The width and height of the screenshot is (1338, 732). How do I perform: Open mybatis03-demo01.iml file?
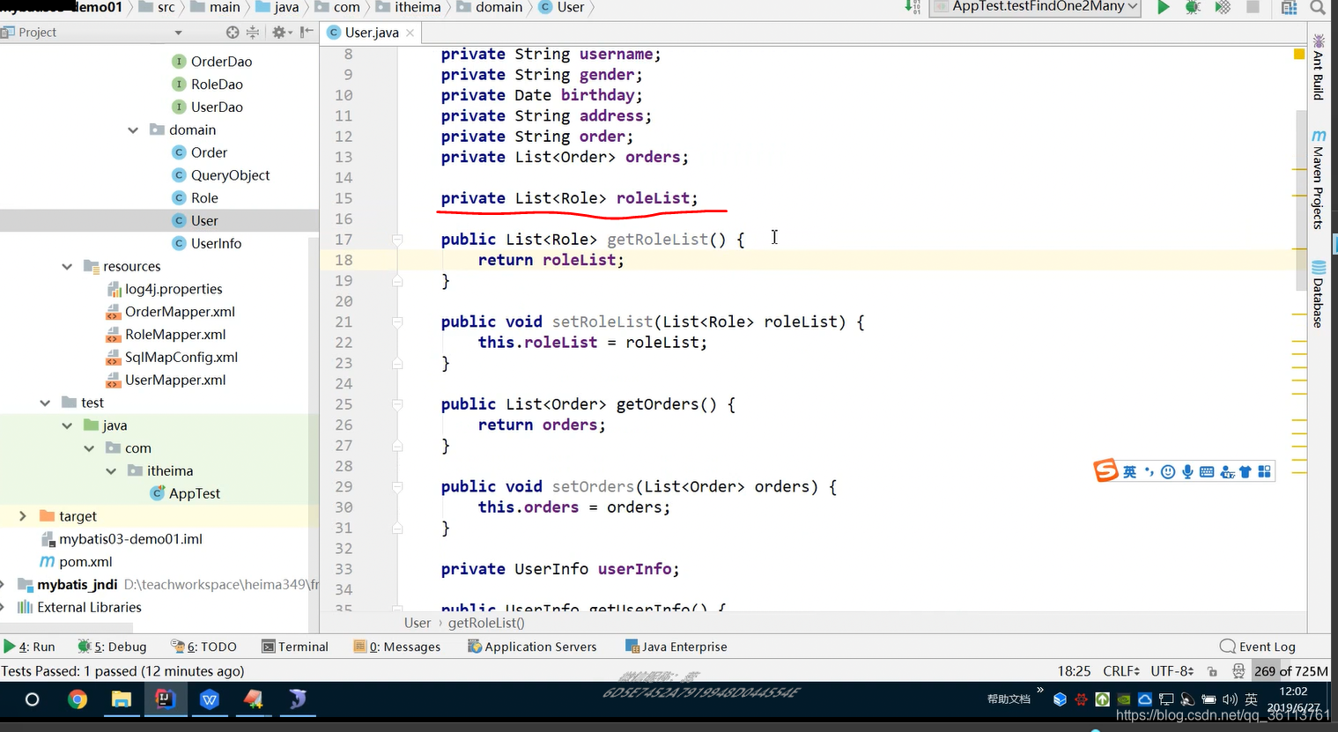coord(130,539)
